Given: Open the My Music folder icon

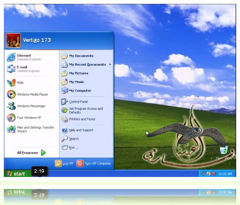Looking at the screenshot, I should click(x=65, y=82).
